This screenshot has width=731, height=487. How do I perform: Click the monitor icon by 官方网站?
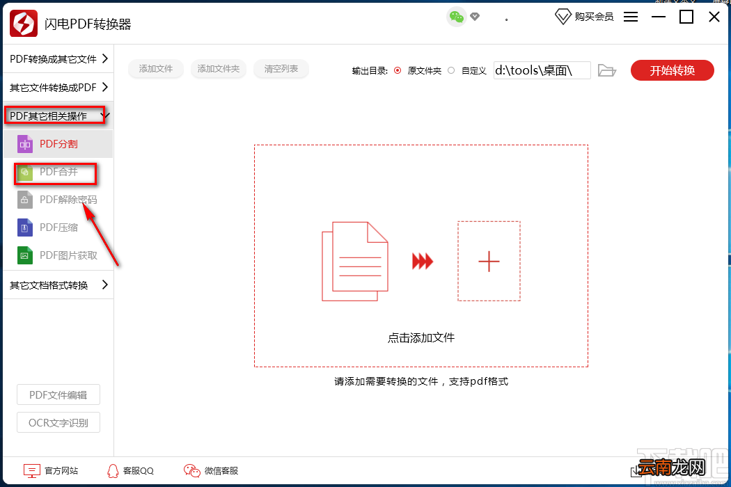pos(32,471)
